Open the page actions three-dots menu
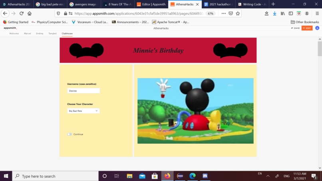Screen dimensions: 322x181 223,13
